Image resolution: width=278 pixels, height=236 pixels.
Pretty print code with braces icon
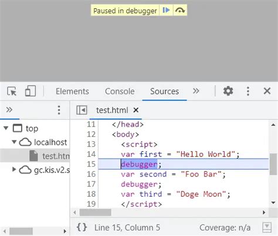[x=82, y=227]
